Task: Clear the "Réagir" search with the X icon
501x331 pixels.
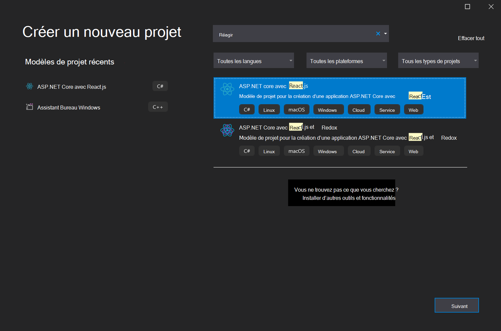Action: [378, 33]
